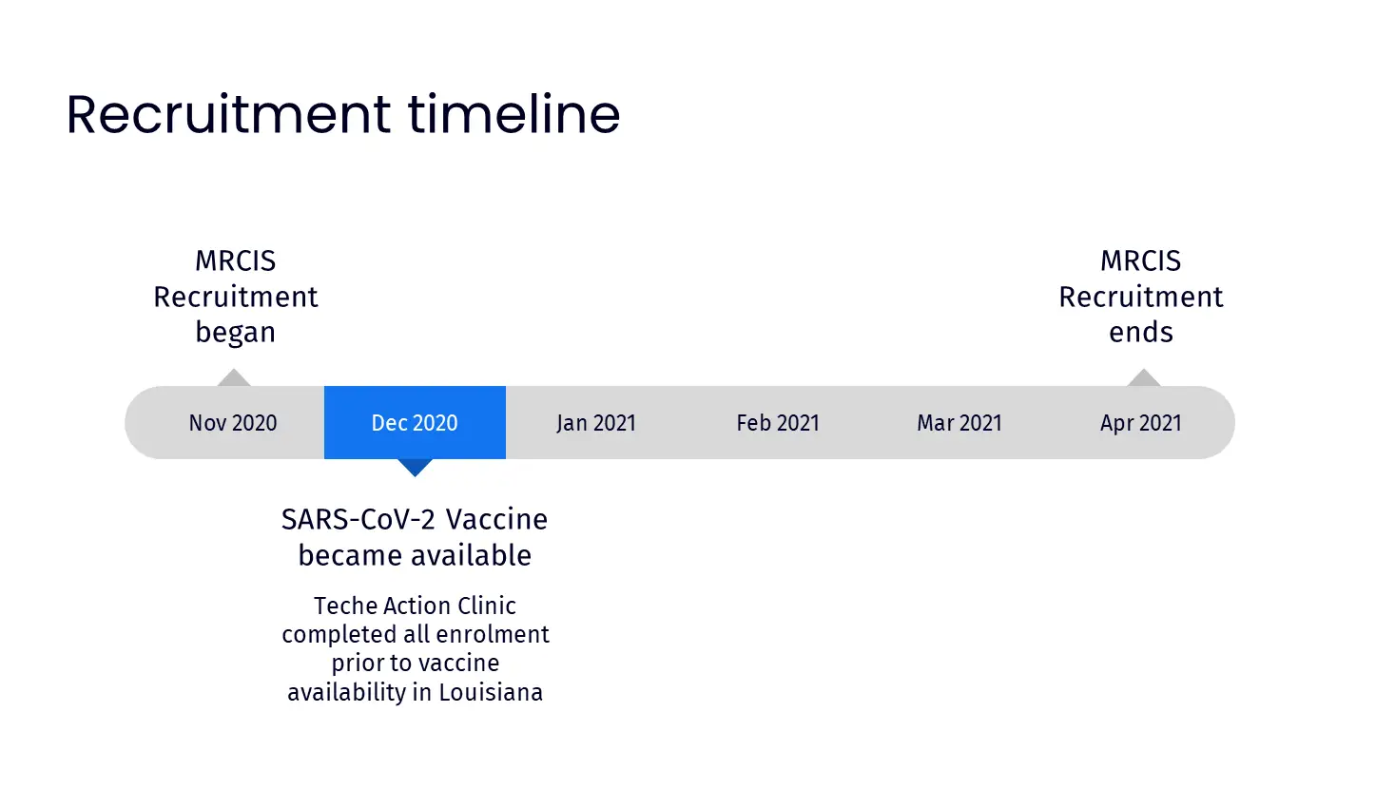Viewport: 1395px width, 789px height.
Task: Click the Teche Action Clinic text line
Action: point(415,606)
